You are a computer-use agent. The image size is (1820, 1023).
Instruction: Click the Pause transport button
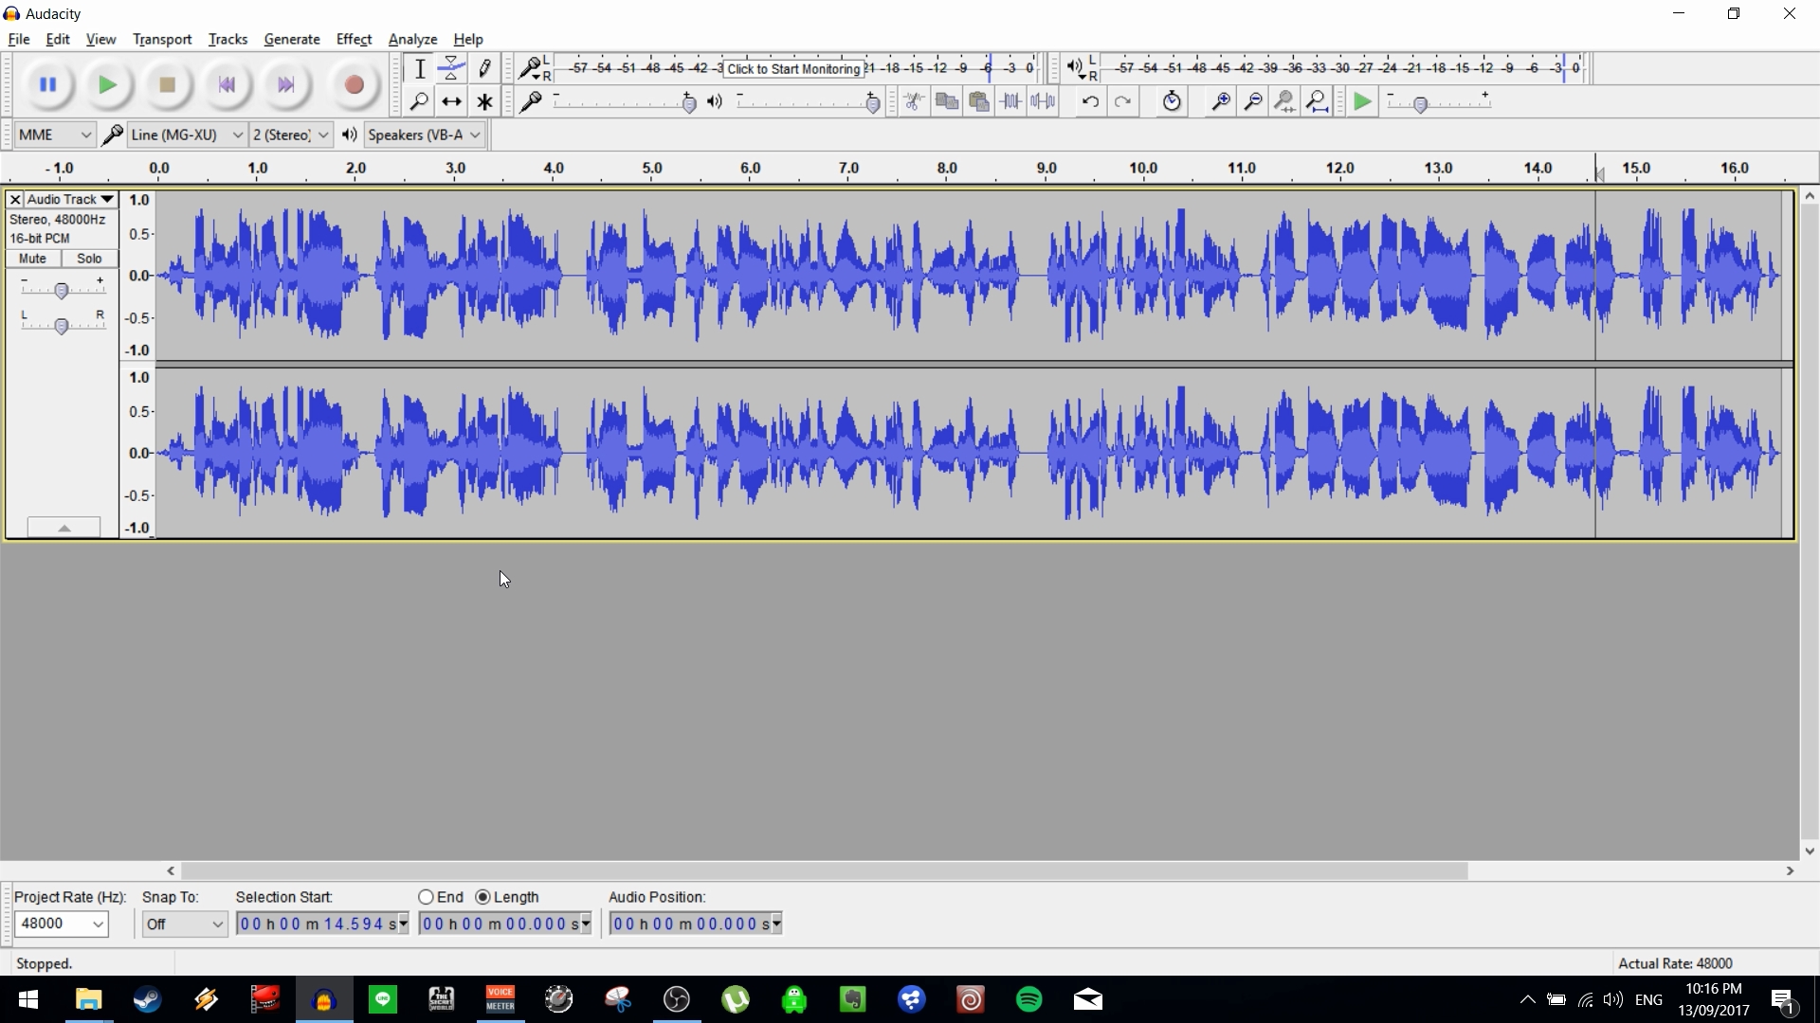click(47, 85)
